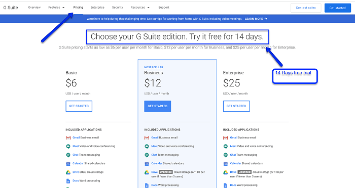Click the $12 Business price text
Screen dimensions: 355x188
tap(153, 83)
